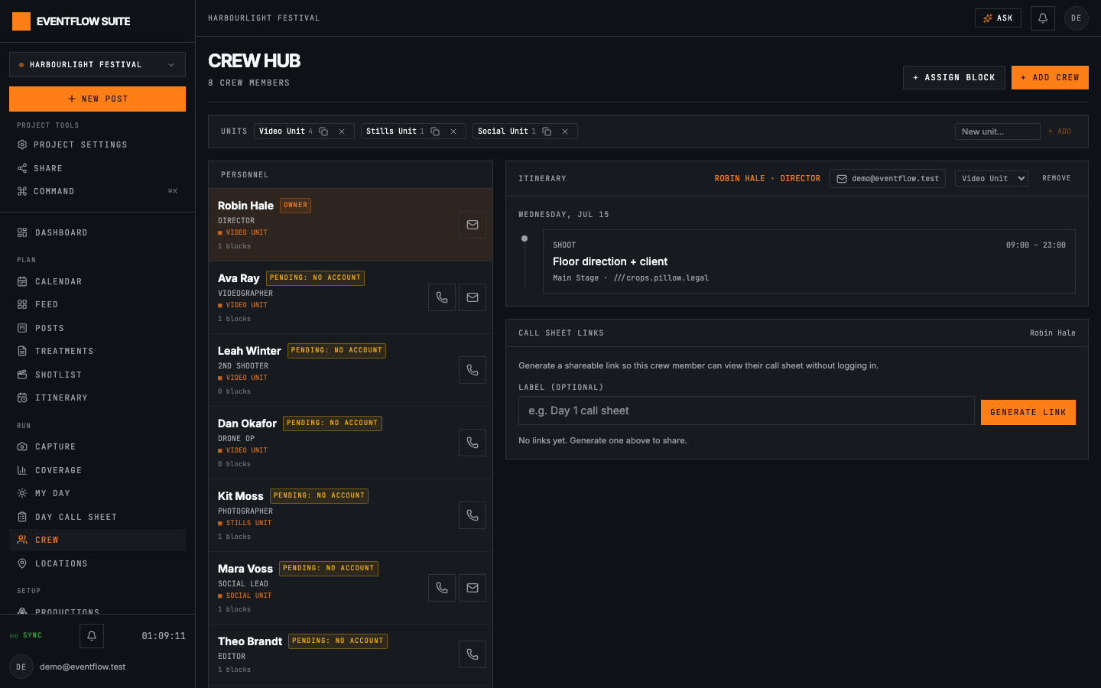Click the itinerary timeline dot marker

click(525, 239)
